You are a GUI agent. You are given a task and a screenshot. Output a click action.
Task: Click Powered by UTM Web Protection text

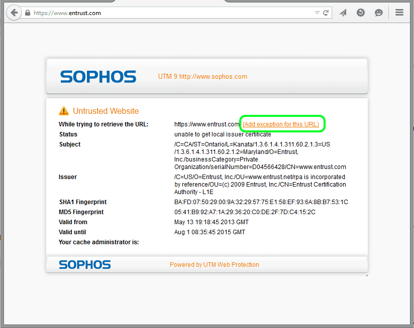coord(214,265)
